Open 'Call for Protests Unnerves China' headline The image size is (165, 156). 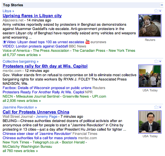point(36,112)
